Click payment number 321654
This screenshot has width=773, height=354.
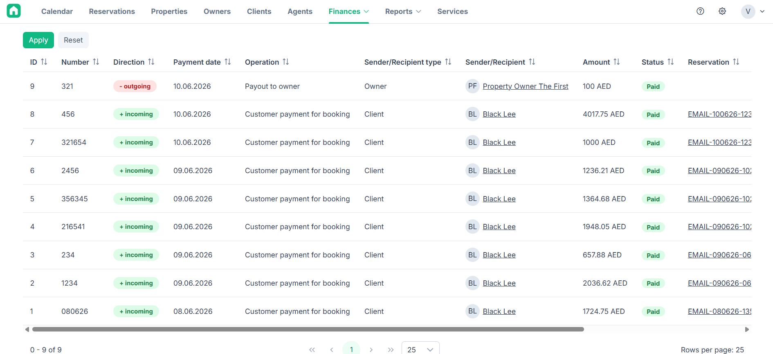coord(74,142)
